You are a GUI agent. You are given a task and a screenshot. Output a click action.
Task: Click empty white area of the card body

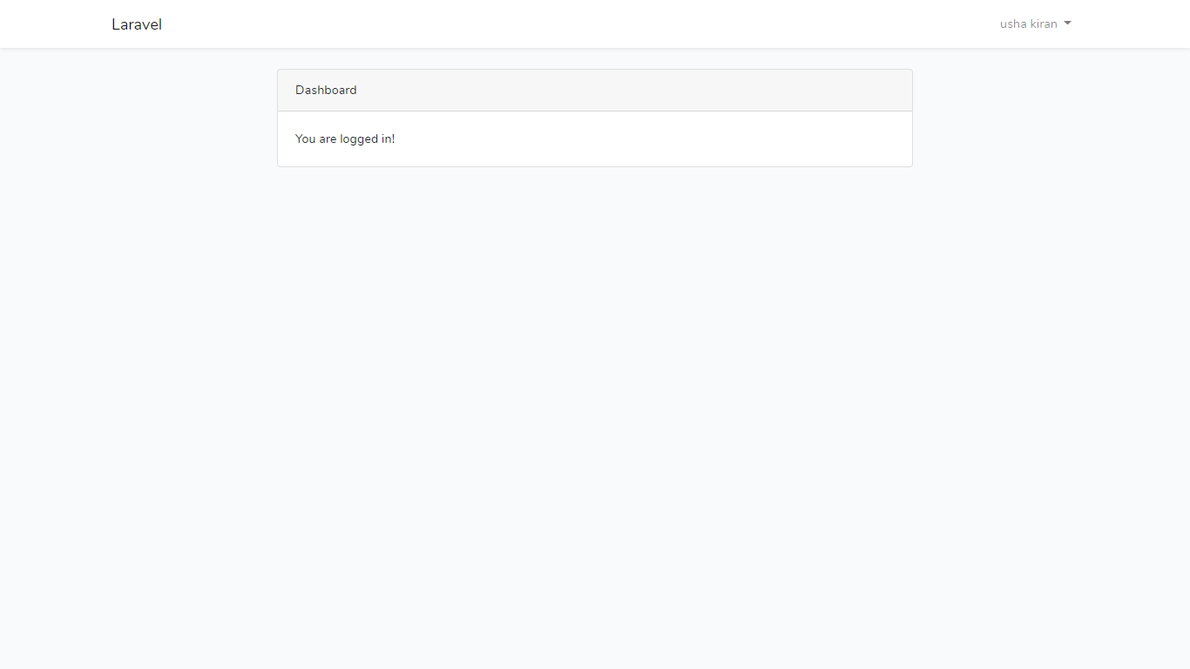point(653,139)
